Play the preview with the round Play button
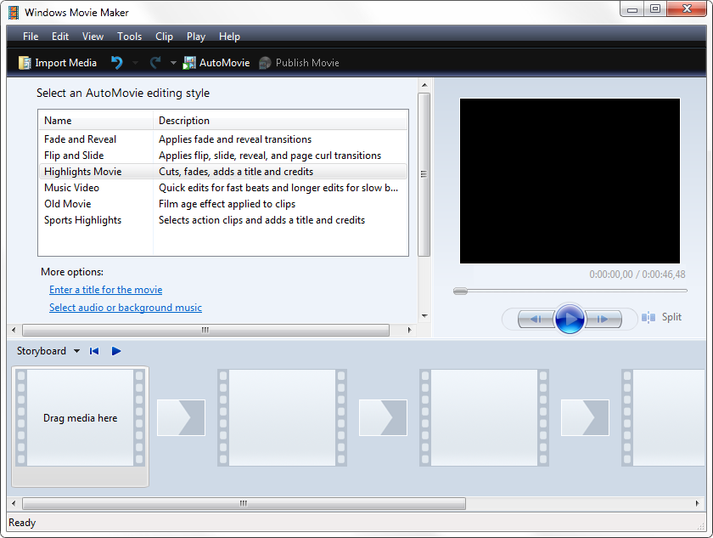 (570, 319)
